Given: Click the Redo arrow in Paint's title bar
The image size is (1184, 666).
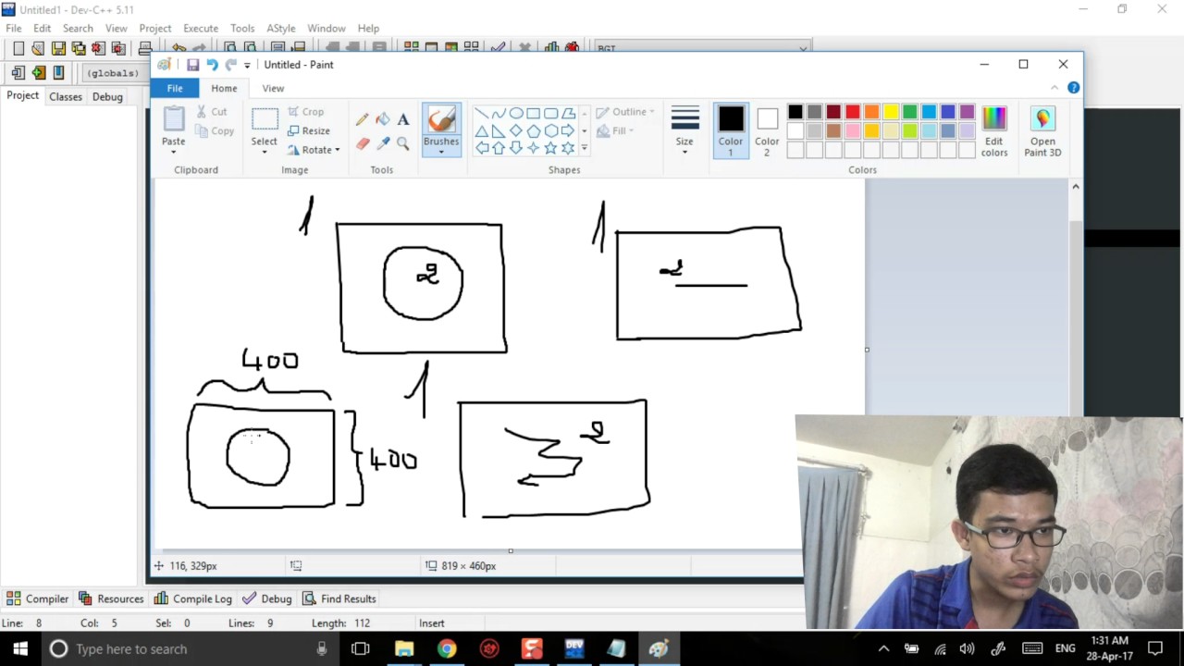Looking at the screenshot, I should click(230, 65).
